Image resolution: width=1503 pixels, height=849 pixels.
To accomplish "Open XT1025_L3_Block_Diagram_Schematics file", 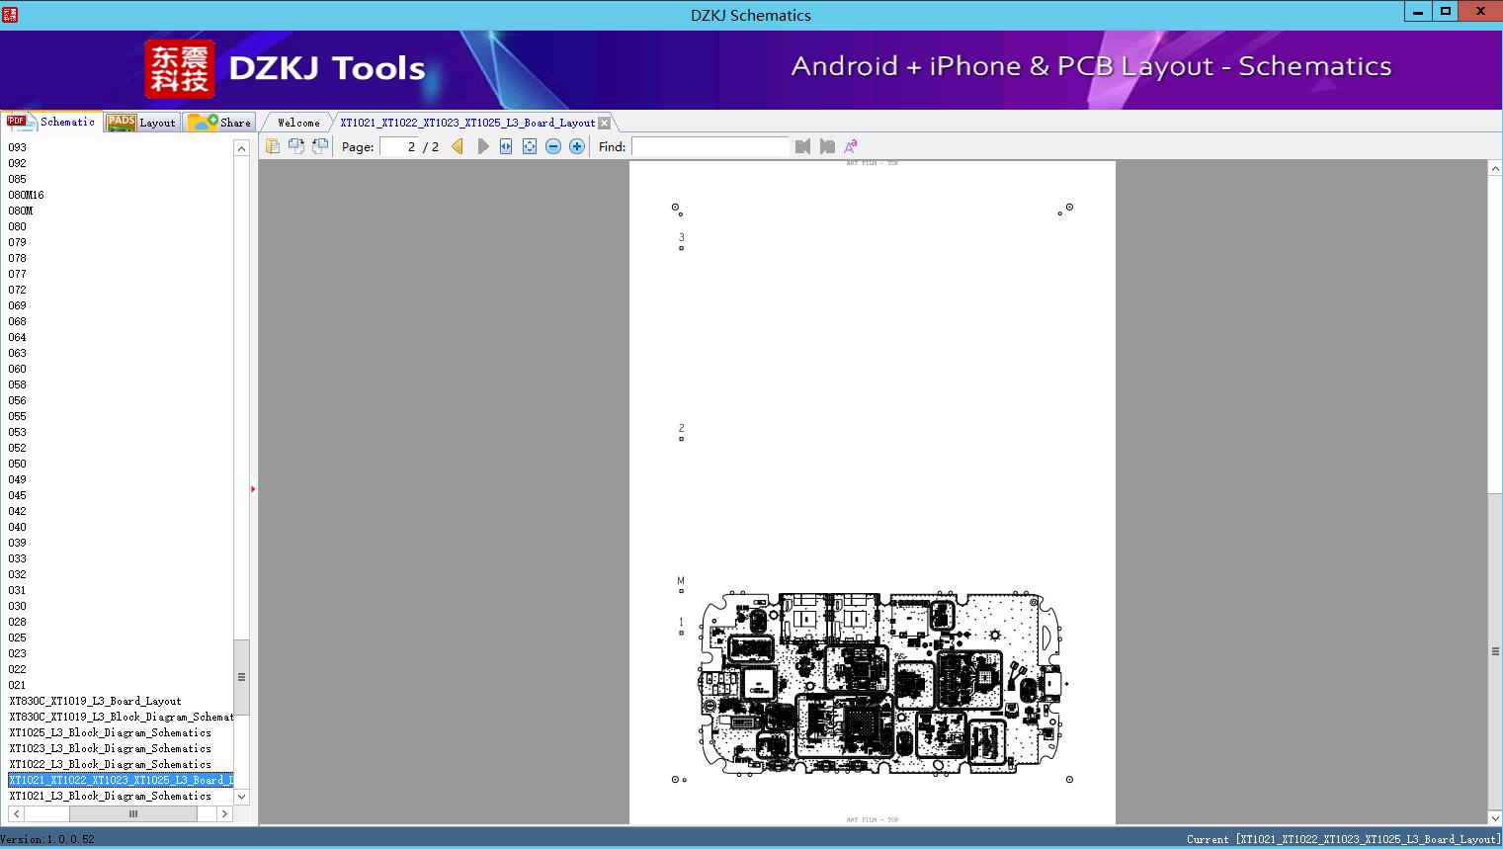I will (111, 732).
